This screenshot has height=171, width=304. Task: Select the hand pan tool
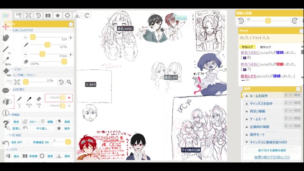click(x=6, y=38)
